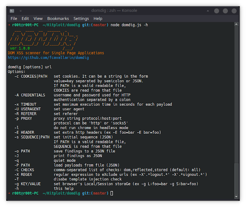Image resolution: width=246 pixels, height=207 pixels.
Task: Click the 'node domdig.js -h' command text
Action: tap(129, 25)
